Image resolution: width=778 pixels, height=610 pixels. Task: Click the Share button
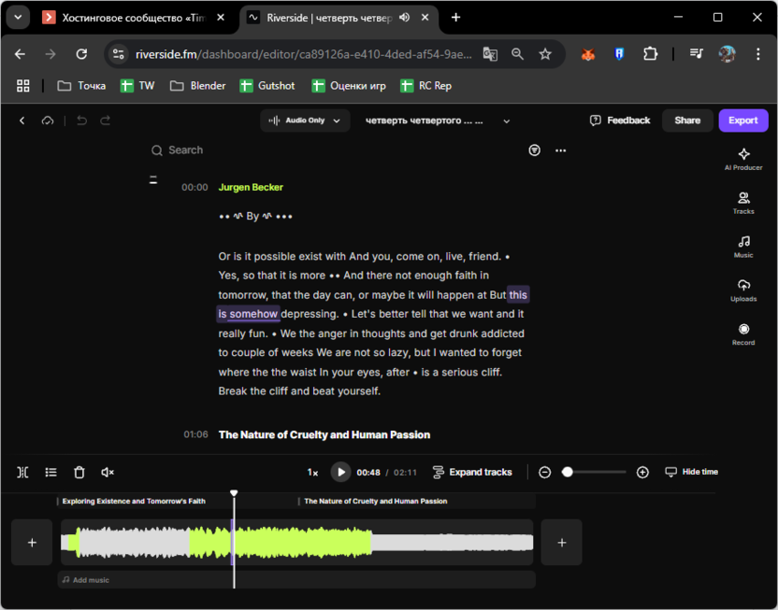pos(687,121)
